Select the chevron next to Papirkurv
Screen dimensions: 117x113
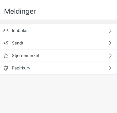110,68
